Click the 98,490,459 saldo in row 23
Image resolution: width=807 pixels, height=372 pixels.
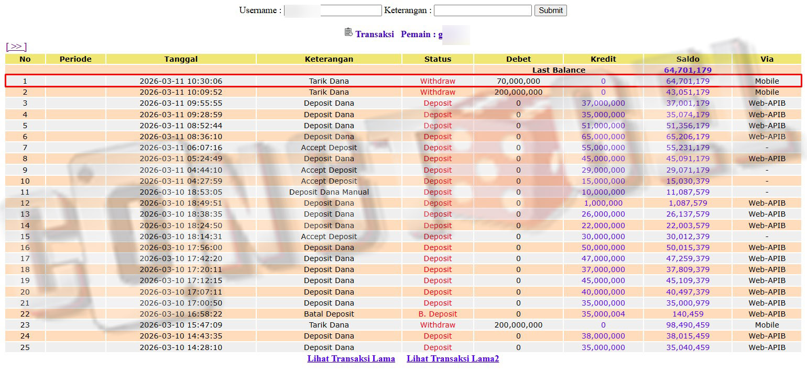pos(688,325)
